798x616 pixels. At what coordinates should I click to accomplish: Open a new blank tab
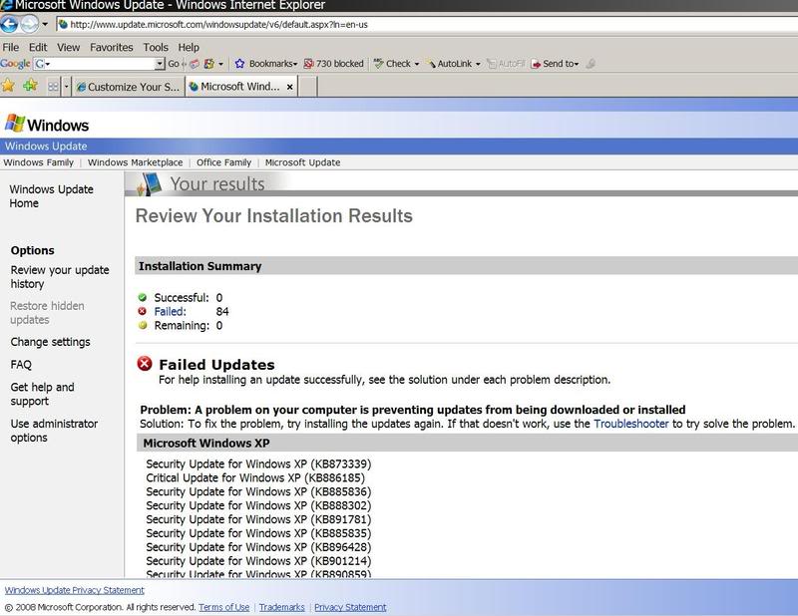click(x=307, y=87)
